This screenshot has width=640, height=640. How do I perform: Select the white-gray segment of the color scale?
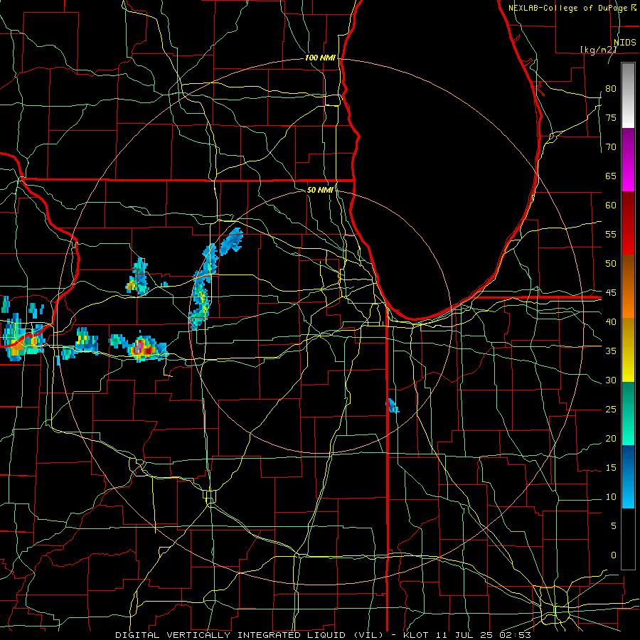coord(628,95)
